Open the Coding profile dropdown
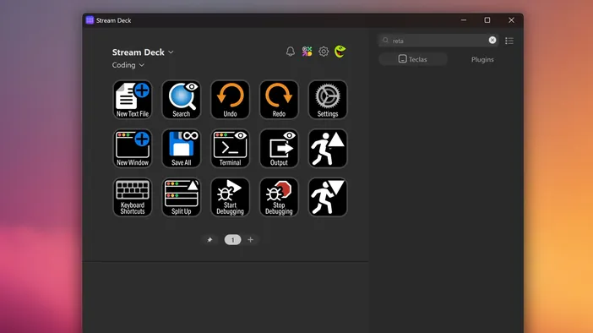This screenshot has height=333, width=593. click(x=128, y=65)
